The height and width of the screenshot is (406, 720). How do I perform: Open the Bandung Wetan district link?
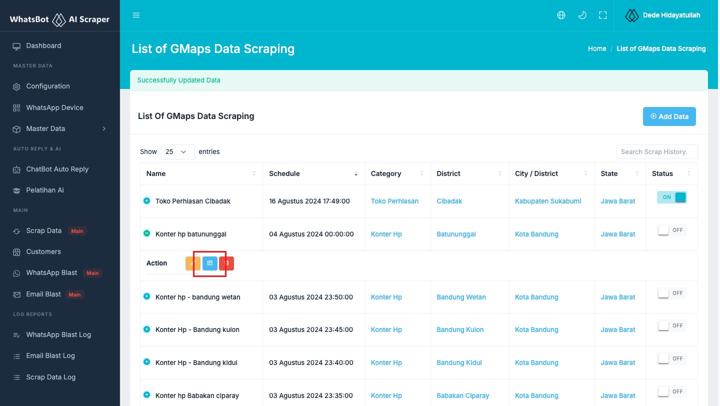pyautogui.click(x=461, y=297)
